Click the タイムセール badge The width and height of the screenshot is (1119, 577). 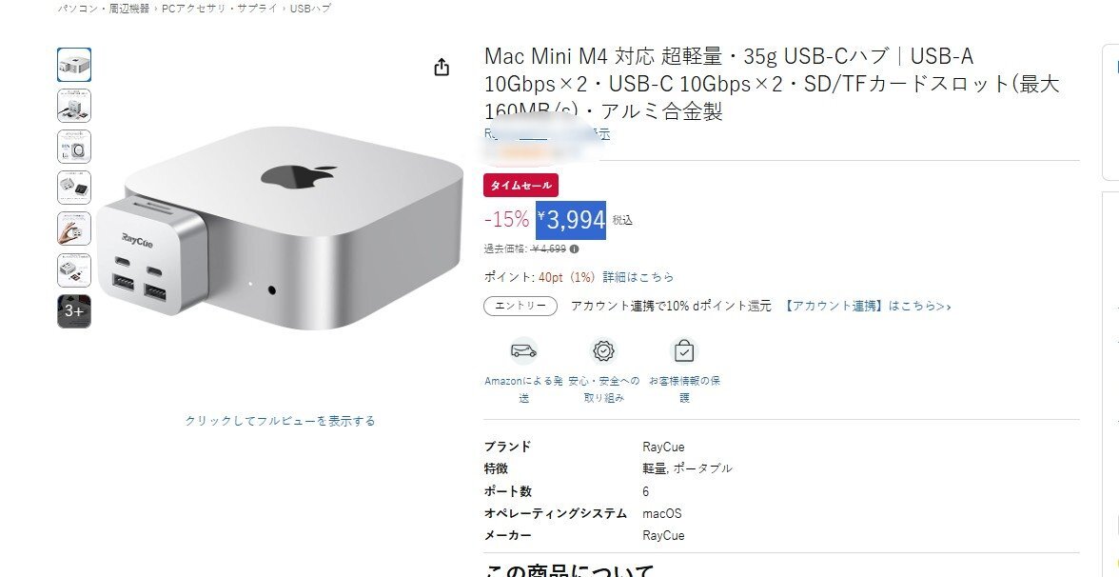[x=521, y=186]
